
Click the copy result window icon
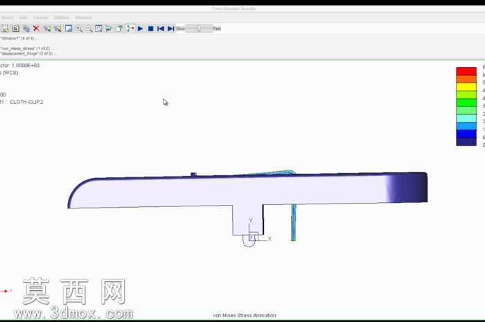pos(26,29)
